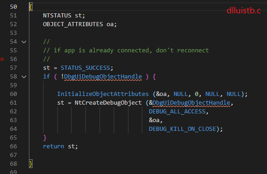Click the NtCreateDebugObject function name
Screen dimensions: 267x174
pos(108,103)
